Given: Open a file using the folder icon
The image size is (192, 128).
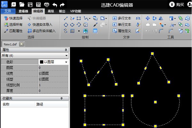Looking at the screenshot, I should tap(22, 4).
